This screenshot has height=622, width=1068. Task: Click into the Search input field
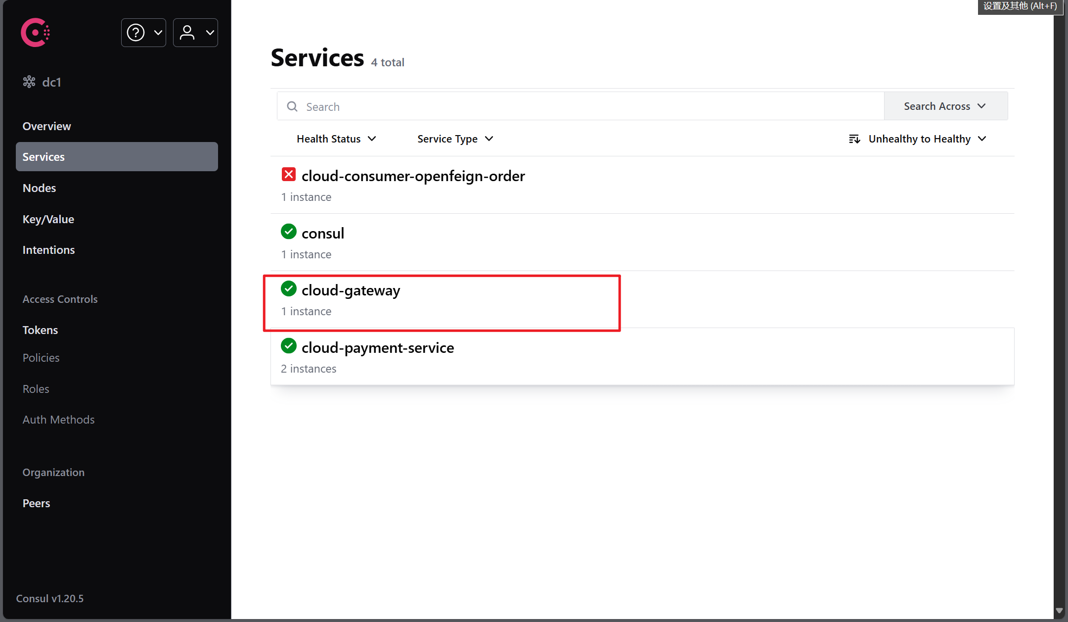588,106
